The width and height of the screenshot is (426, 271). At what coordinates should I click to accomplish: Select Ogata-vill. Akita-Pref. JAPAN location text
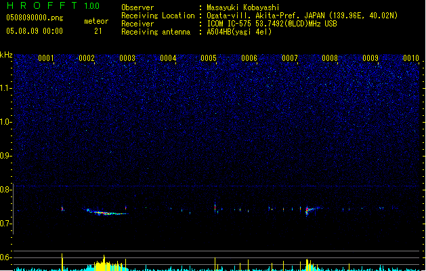(302, 16)
